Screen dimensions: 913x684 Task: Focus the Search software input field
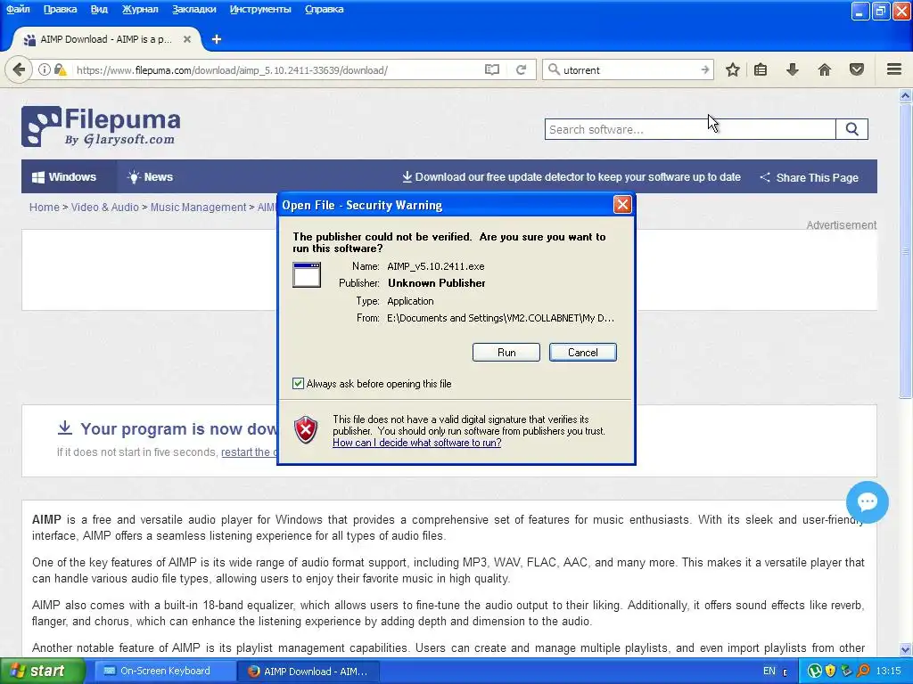point(690,129)
